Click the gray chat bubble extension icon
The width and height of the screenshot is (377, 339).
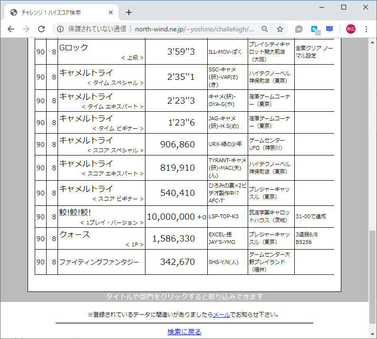click(299, 29)
